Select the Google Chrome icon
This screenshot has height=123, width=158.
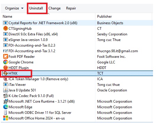tap(5, 62)
